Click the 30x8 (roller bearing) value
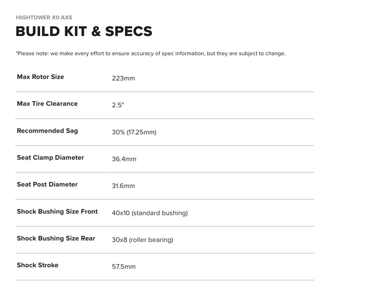 tap(142, 240)
